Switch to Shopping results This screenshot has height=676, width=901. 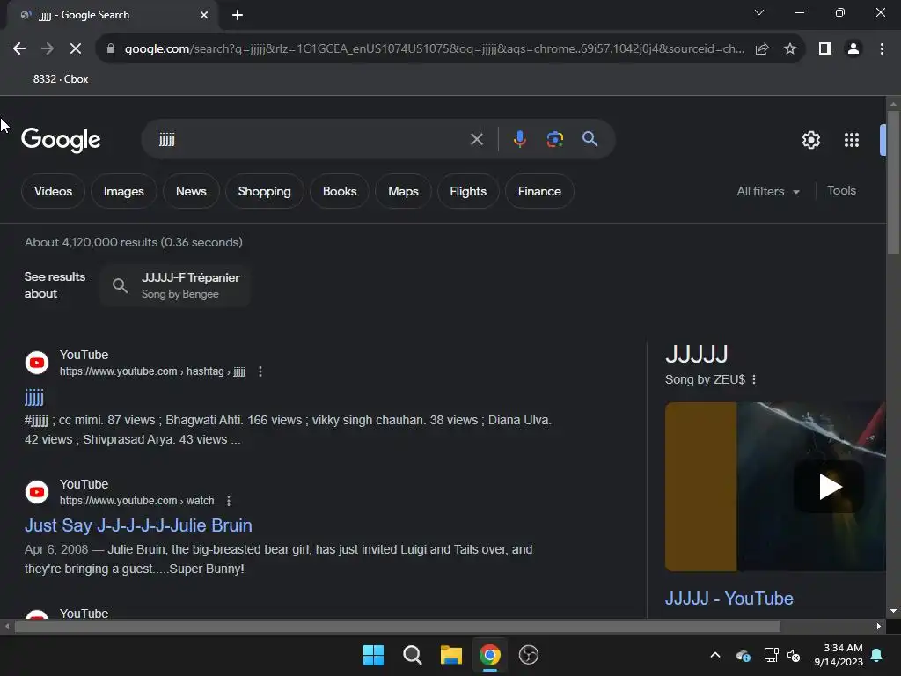264,191
